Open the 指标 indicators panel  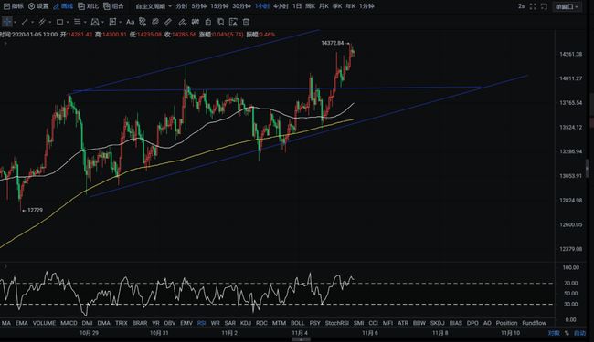click(x=13, y=6)
